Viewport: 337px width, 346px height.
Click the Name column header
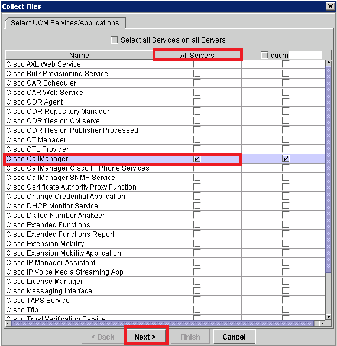point(79,55)
